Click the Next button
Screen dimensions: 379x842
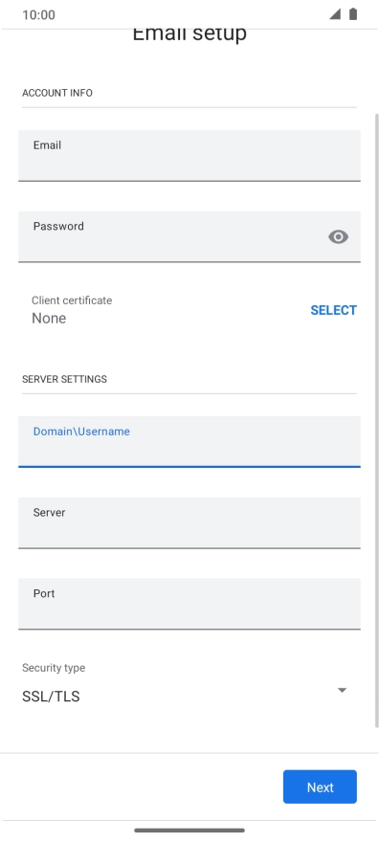(x=320, y=787)
